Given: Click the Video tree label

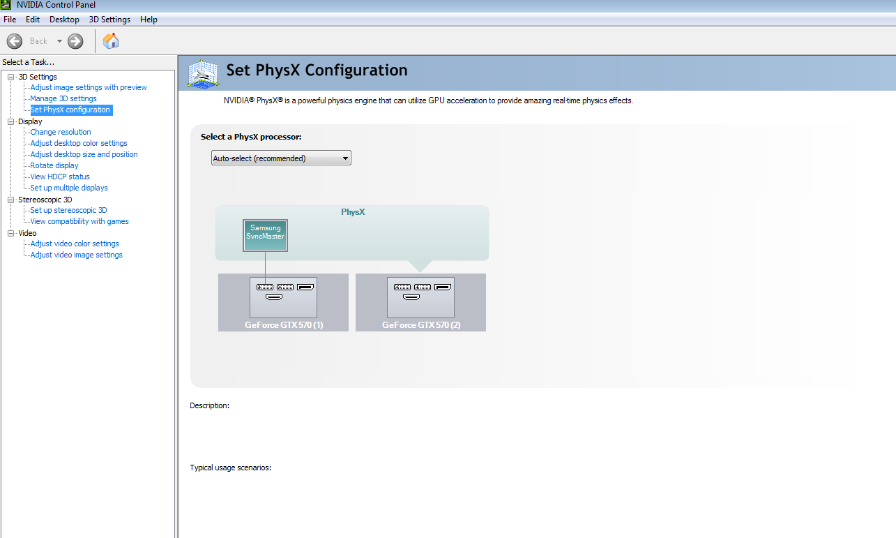Looking at the screenshot, I should click(x=27, y=233).
